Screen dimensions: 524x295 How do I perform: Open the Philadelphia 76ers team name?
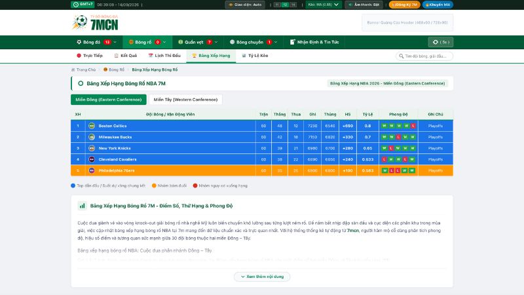point(117,170)
